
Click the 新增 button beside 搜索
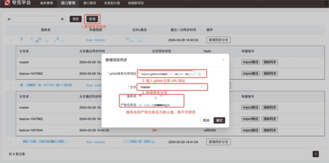pos(92,19)
